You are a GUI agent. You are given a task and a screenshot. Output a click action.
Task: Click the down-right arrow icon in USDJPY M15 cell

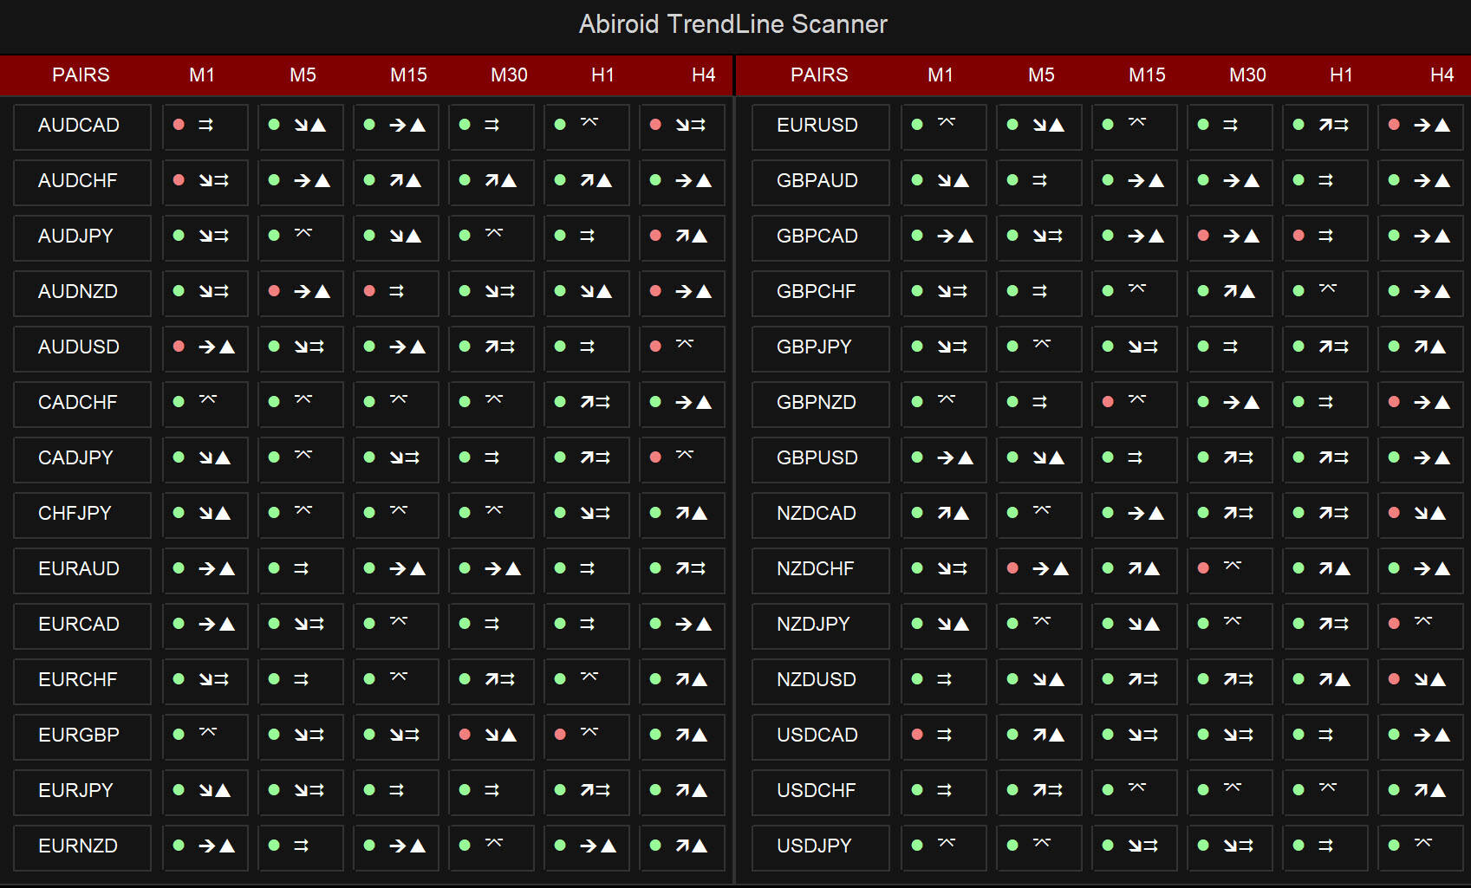pyautogui.click(x=1135, y=846)
